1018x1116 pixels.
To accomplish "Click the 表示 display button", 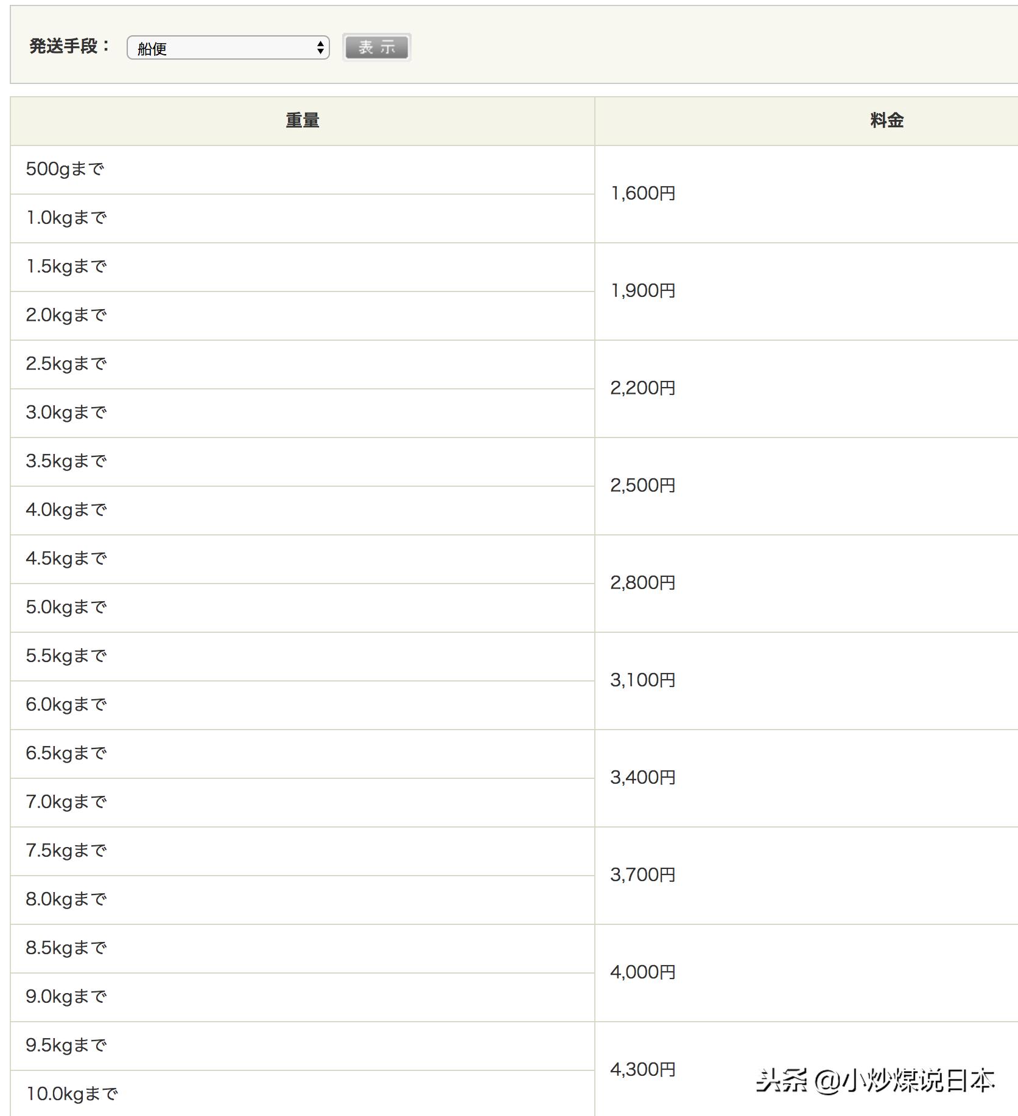I will (x=377, y=47).
